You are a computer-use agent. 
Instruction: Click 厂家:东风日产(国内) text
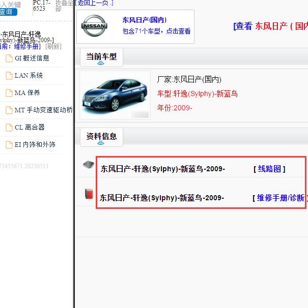189,80
